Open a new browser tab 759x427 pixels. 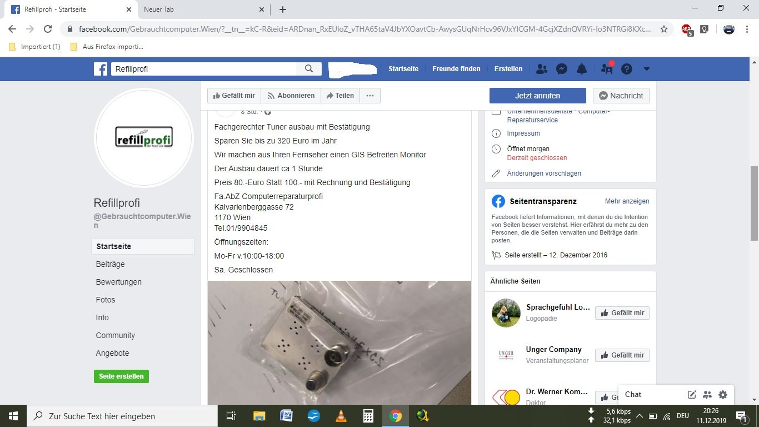[x=282, y=9]
